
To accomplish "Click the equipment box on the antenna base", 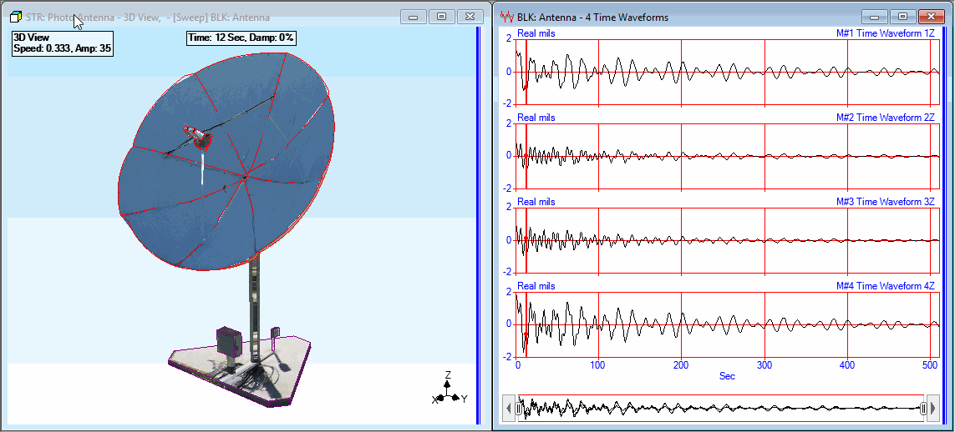I will click(x=228, y=342).
